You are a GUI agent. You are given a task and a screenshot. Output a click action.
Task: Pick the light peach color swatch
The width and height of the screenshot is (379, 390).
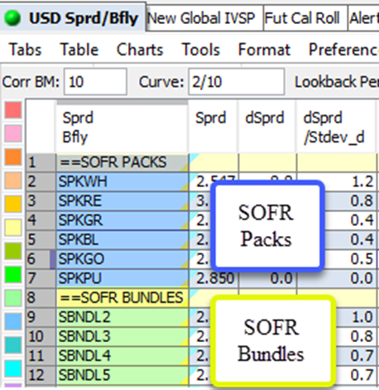[x=13, y=181]
